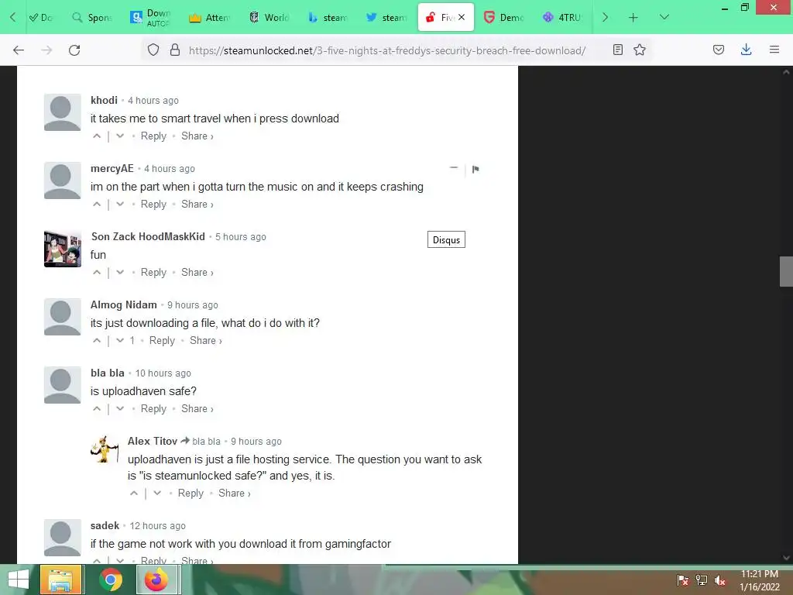
Task: Launch Google Chrome from taskbar
Action: pos(110,580)
